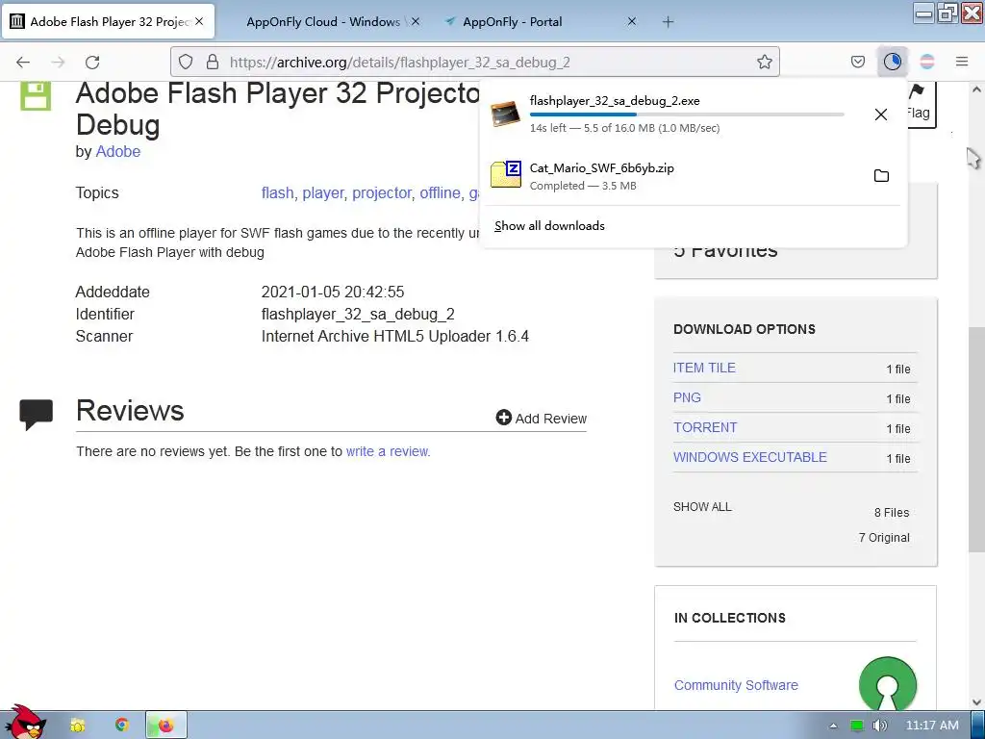Click the show desktop strip

click(979, 726)
